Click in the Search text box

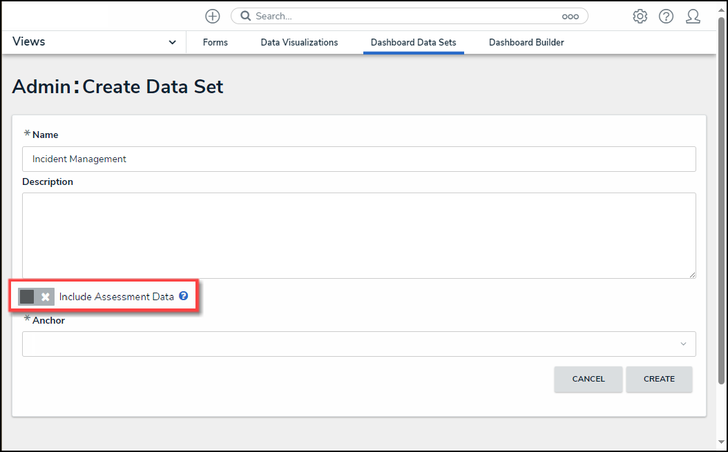(401, 16)
